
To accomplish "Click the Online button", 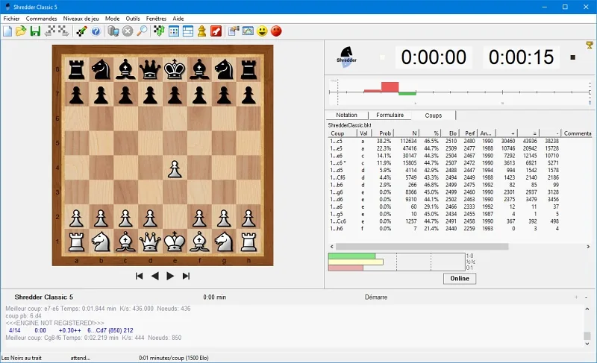I will (460, 278).
